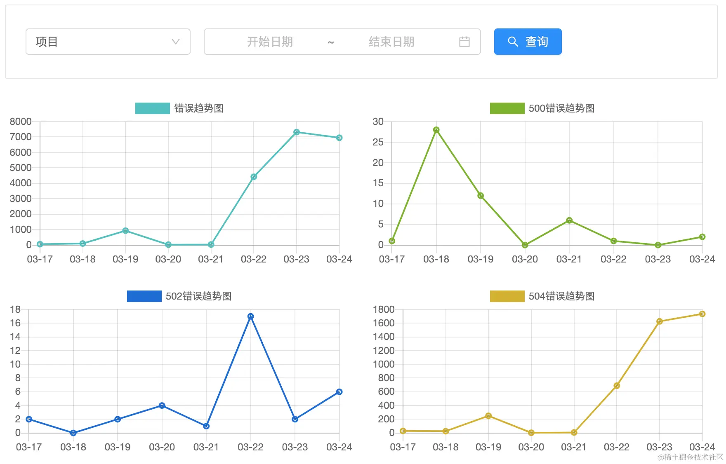
Task: Click the 25 y-axis label in 500 chart
Action: coord(378,142)
